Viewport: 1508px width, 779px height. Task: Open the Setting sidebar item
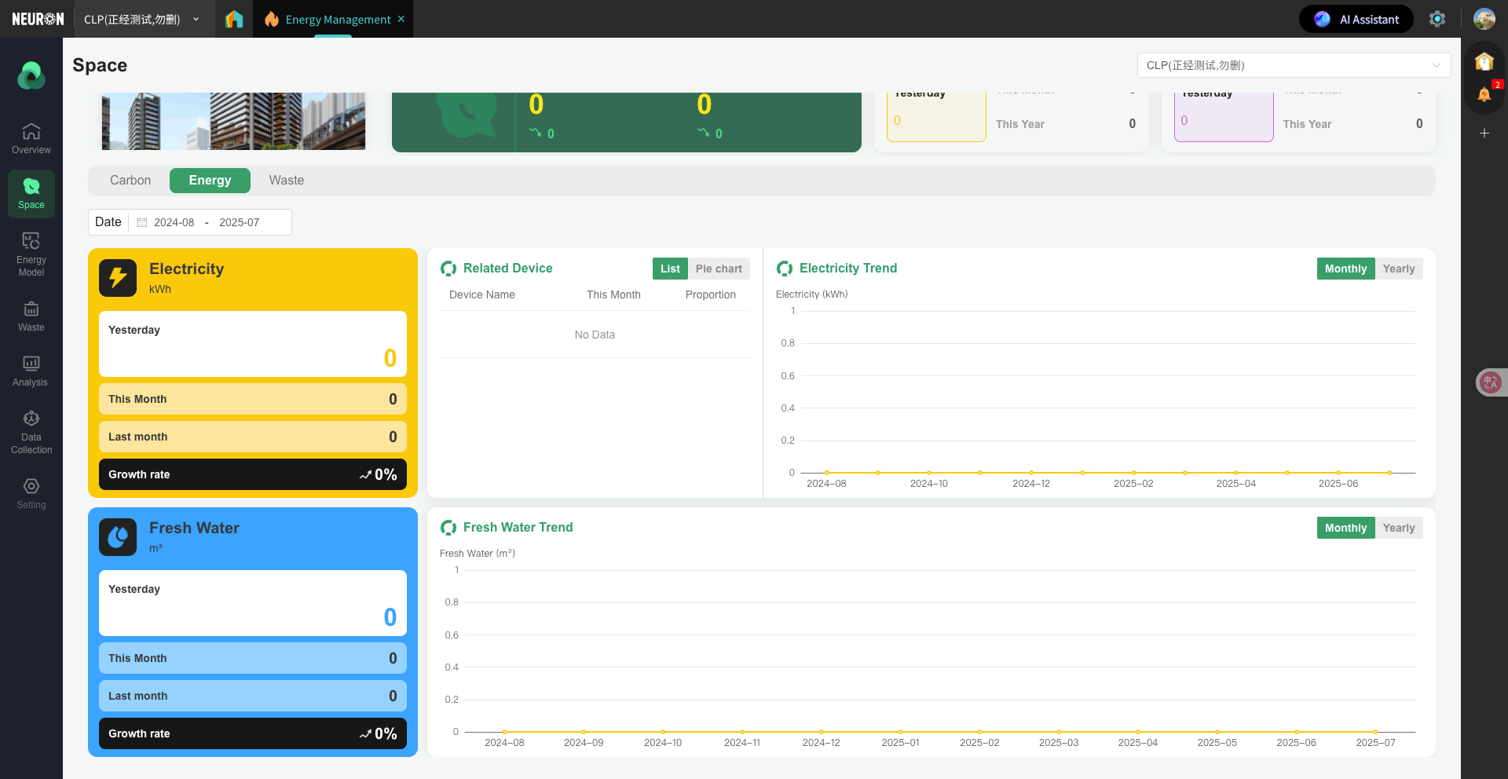pyautogui.click(x=31, y=493)
